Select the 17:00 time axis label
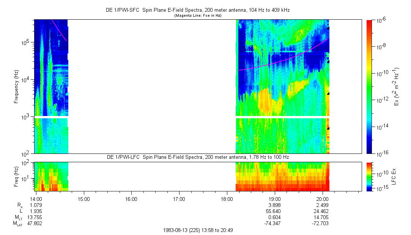 tap(179, 199)
